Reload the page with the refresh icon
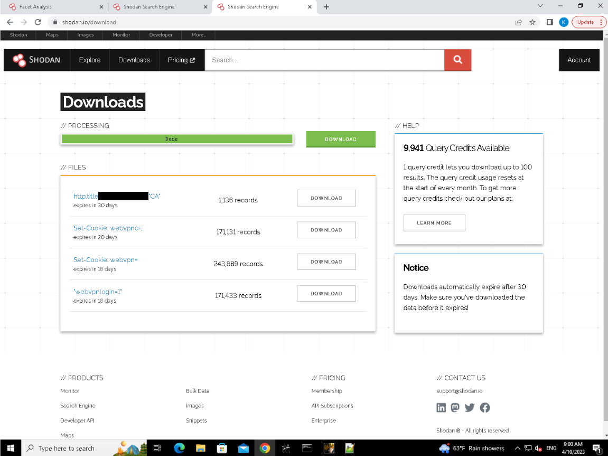Image resolution: width=608 pixels, height=456 pixels. pyautogui.click(x=38, y=22)
